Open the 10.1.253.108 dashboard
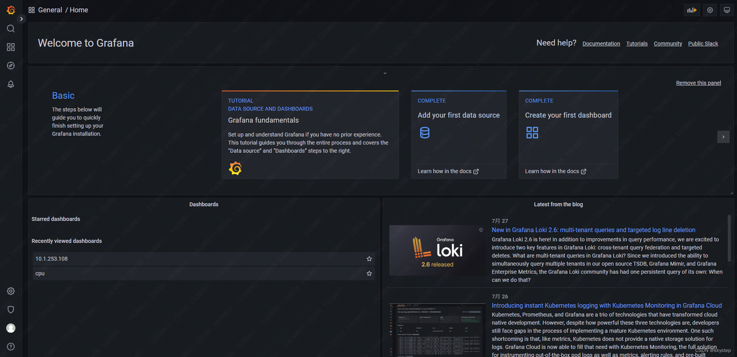The width and height of the screenshot is (737, 357). point(204,259)
